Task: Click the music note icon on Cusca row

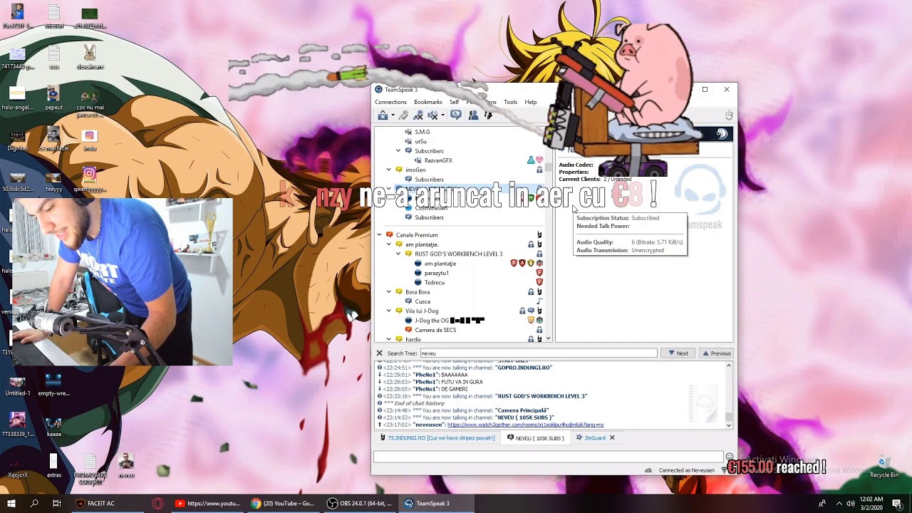Action: [x=539, y=301]
